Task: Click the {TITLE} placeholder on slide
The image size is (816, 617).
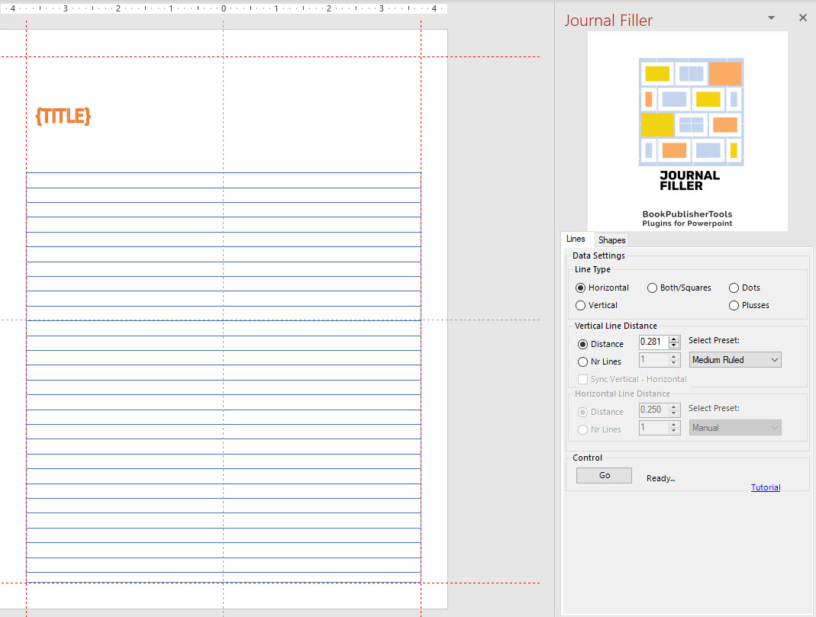Action: coord(63,116)
